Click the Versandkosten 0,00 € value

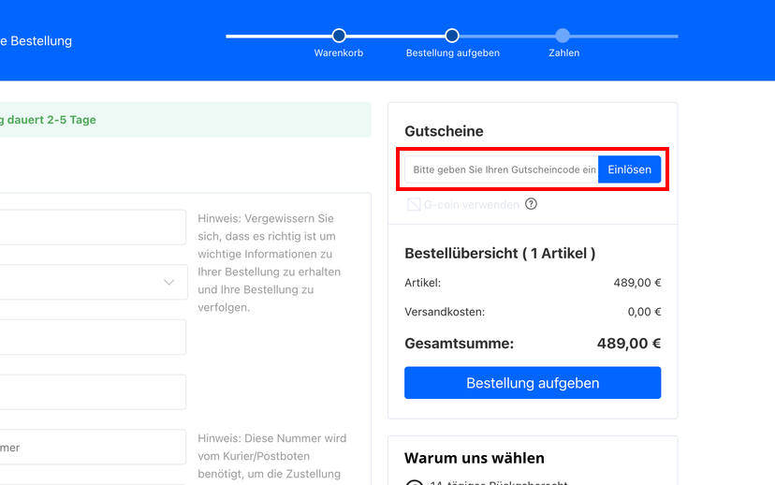[x=644, y=312]
